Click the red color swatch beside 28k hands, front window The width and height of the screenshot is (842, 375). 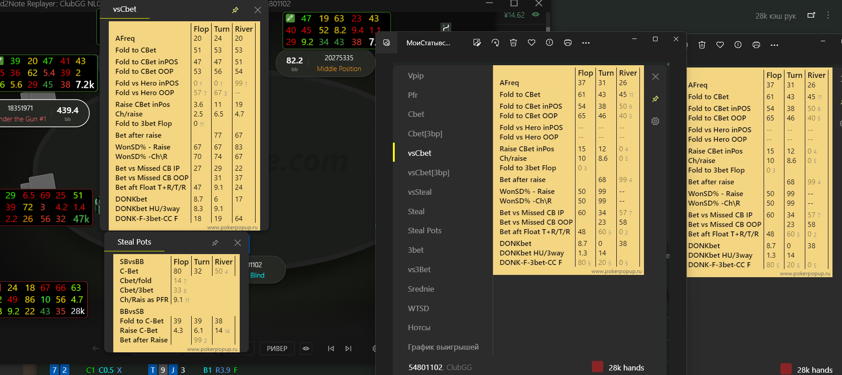point(597,367)
